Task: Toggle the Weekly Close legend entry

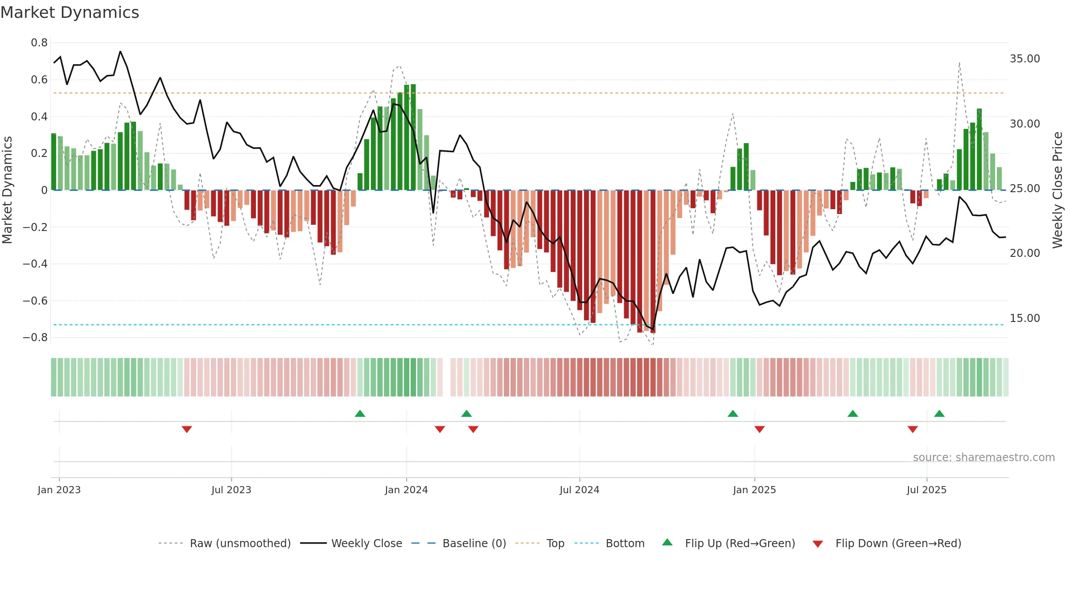Action: pyautogui.click(x=351, y=543)
